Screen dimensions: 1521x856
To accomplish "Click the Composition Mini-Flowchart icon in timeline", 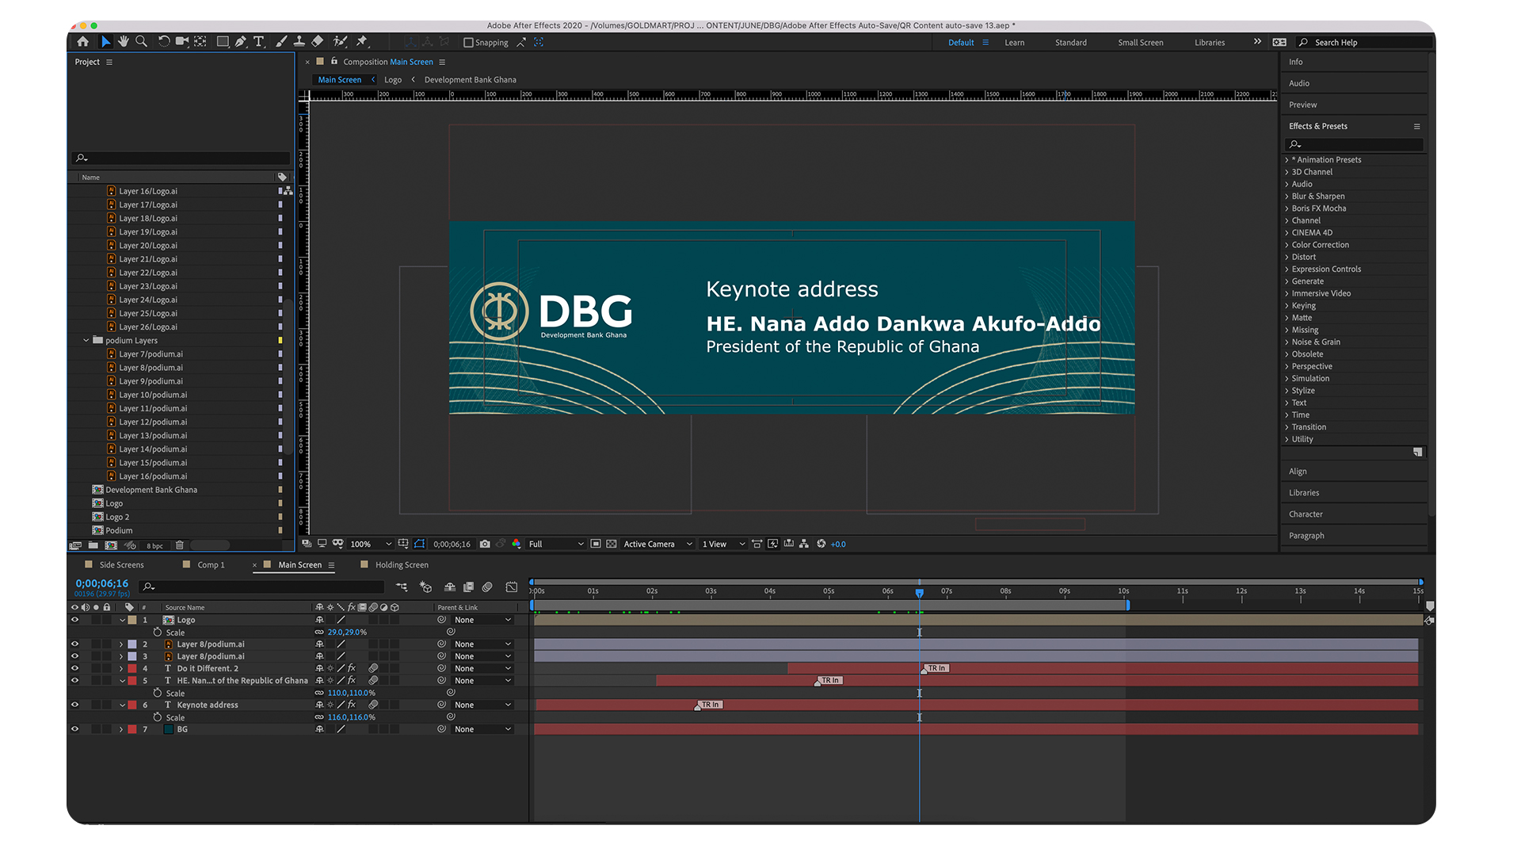I will click(402, 587).
